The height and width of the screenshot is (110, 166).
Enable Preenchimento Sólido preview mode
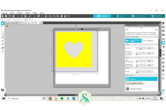coord(133,41)
